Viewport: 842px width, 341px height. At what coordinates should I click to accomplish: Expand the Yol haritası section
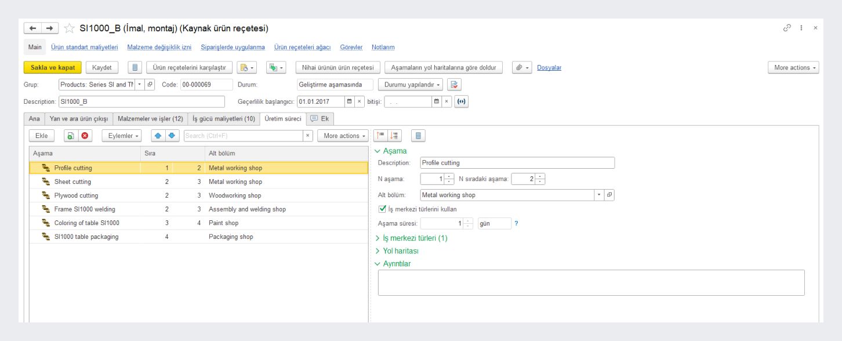click(x=401, y=251)
